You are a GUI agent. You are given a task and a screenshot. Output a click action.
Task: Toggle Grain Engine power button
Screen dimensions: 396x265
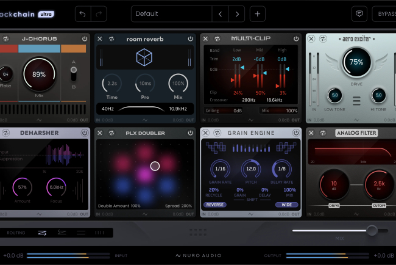pyautogui.click(x=296, y=133)
